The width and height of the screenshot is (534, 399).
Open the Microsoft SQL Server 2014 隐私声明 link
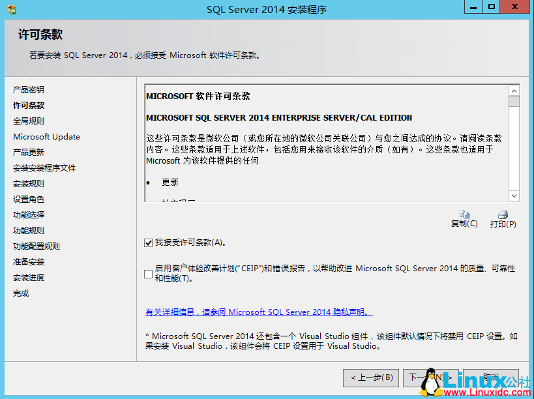pos(258,312)
